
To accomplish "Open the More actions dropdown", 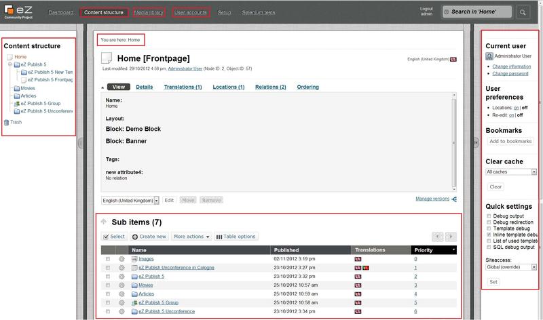I will 191,237.
